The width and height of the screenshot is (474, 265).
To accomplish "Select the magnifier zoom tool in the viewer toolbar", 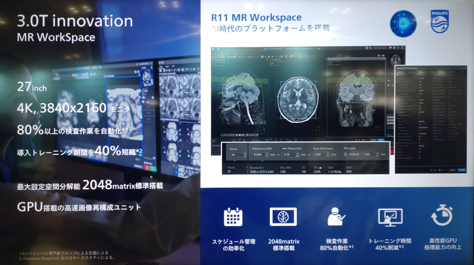I will point(266,56).
